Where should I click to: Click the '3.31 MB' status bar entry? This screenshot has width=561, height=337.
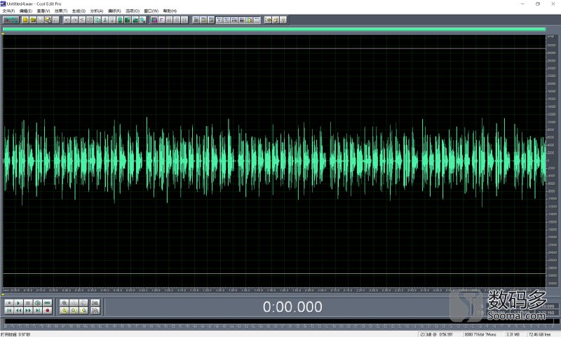pyautogui.click(x=513, y=334)
